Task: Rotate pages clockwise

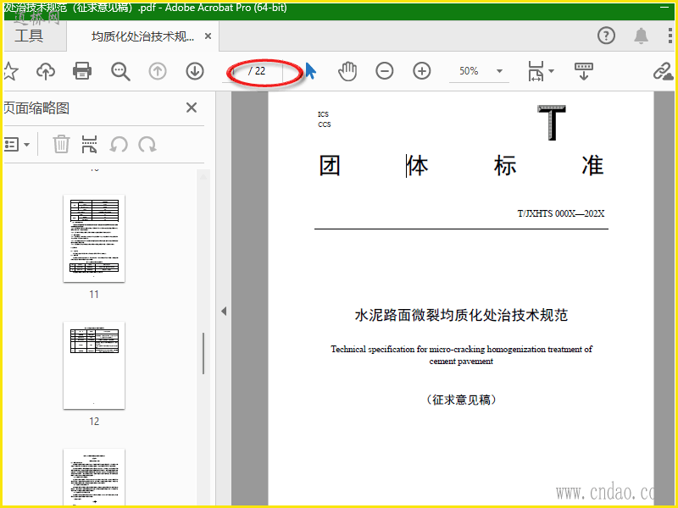Action: tap(147, 144)
